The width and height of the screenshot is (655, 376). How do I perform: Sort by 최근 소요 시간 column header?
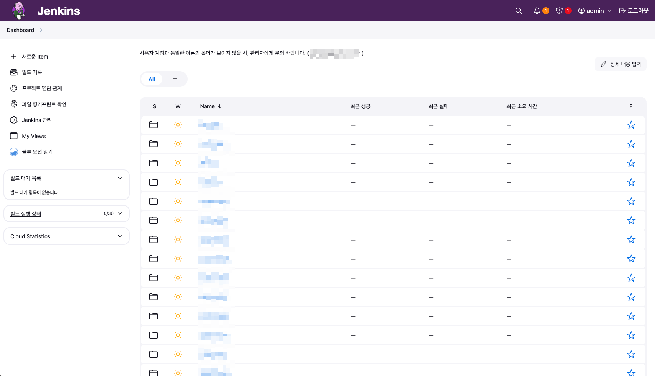[x=522, y=106]
